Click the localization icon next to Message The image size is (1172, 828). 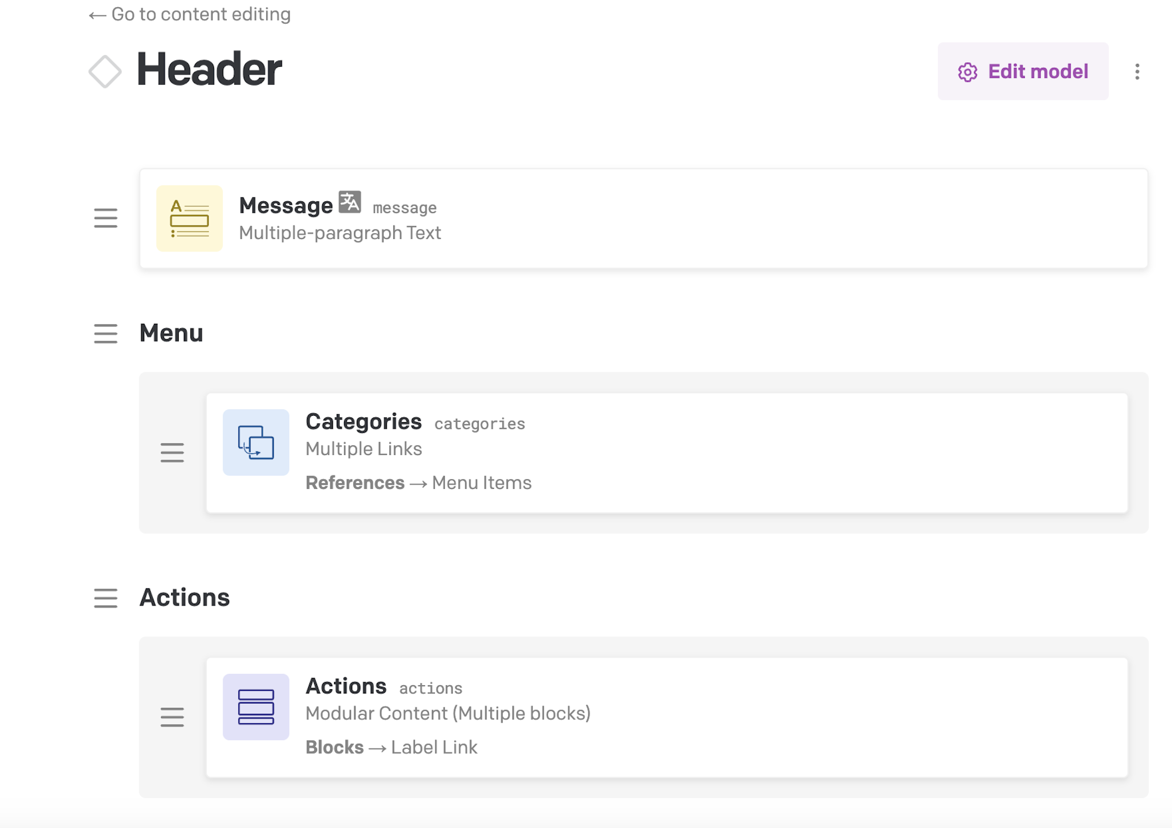tap(350, 202)
